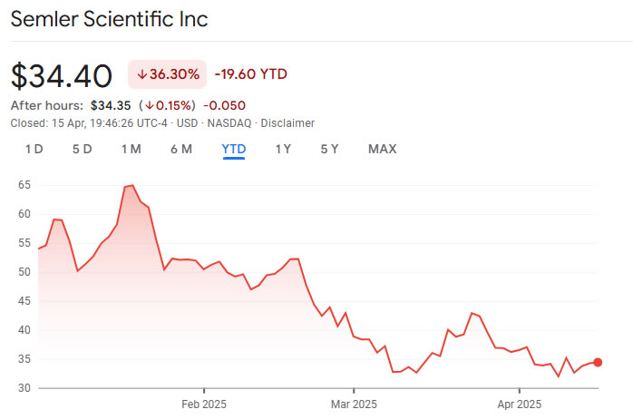633x419 pixels.
Task: Open the 1Y chart range
Action: pyautogui.click(x=283, y=149)
